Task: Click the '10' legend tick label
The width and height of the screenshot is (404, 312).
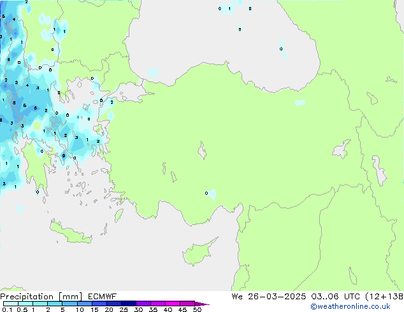Action: tap(80, 309)
